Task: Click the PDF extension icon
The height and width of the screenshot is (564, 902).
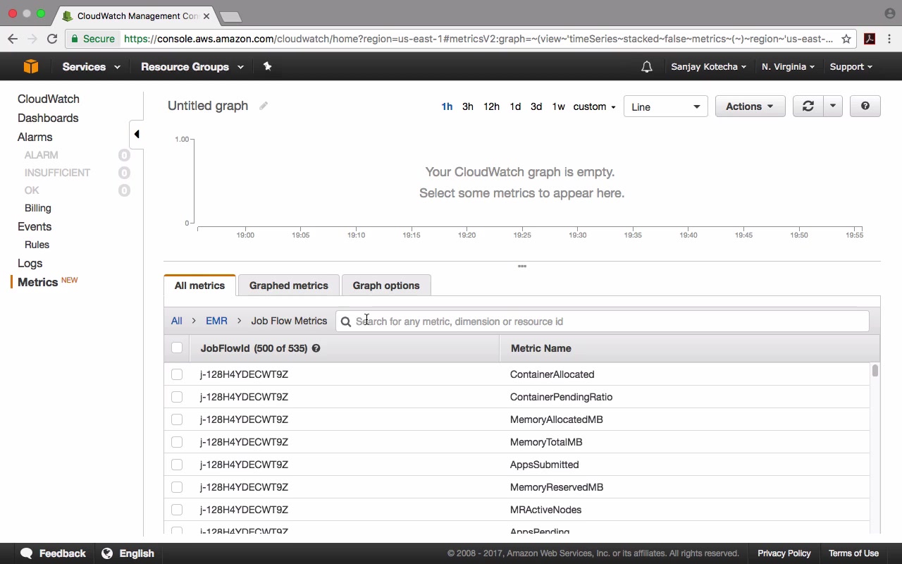Action: (870, 39)
